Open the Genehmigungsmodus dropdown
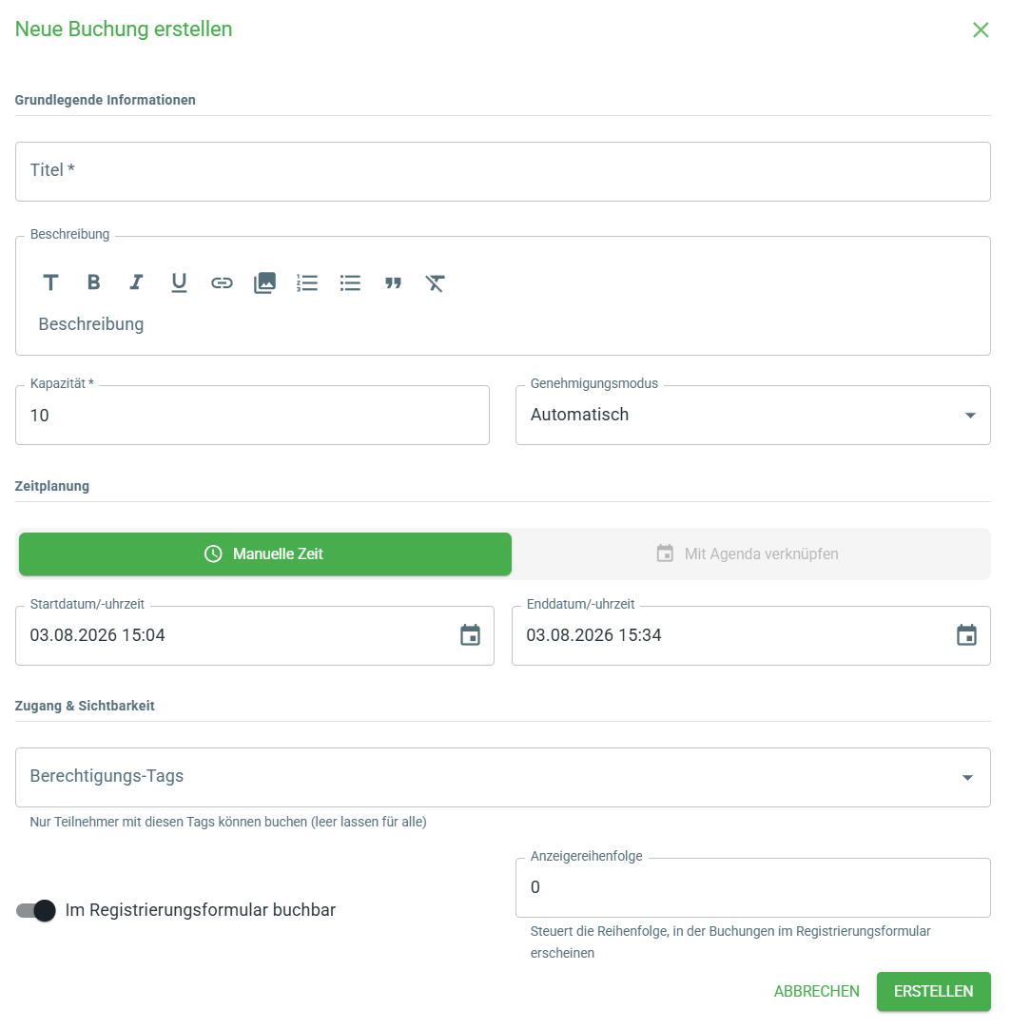 [753, 416]
